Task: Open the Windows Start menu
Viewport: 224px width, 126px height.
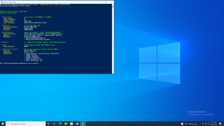Action: pos(3,124)
